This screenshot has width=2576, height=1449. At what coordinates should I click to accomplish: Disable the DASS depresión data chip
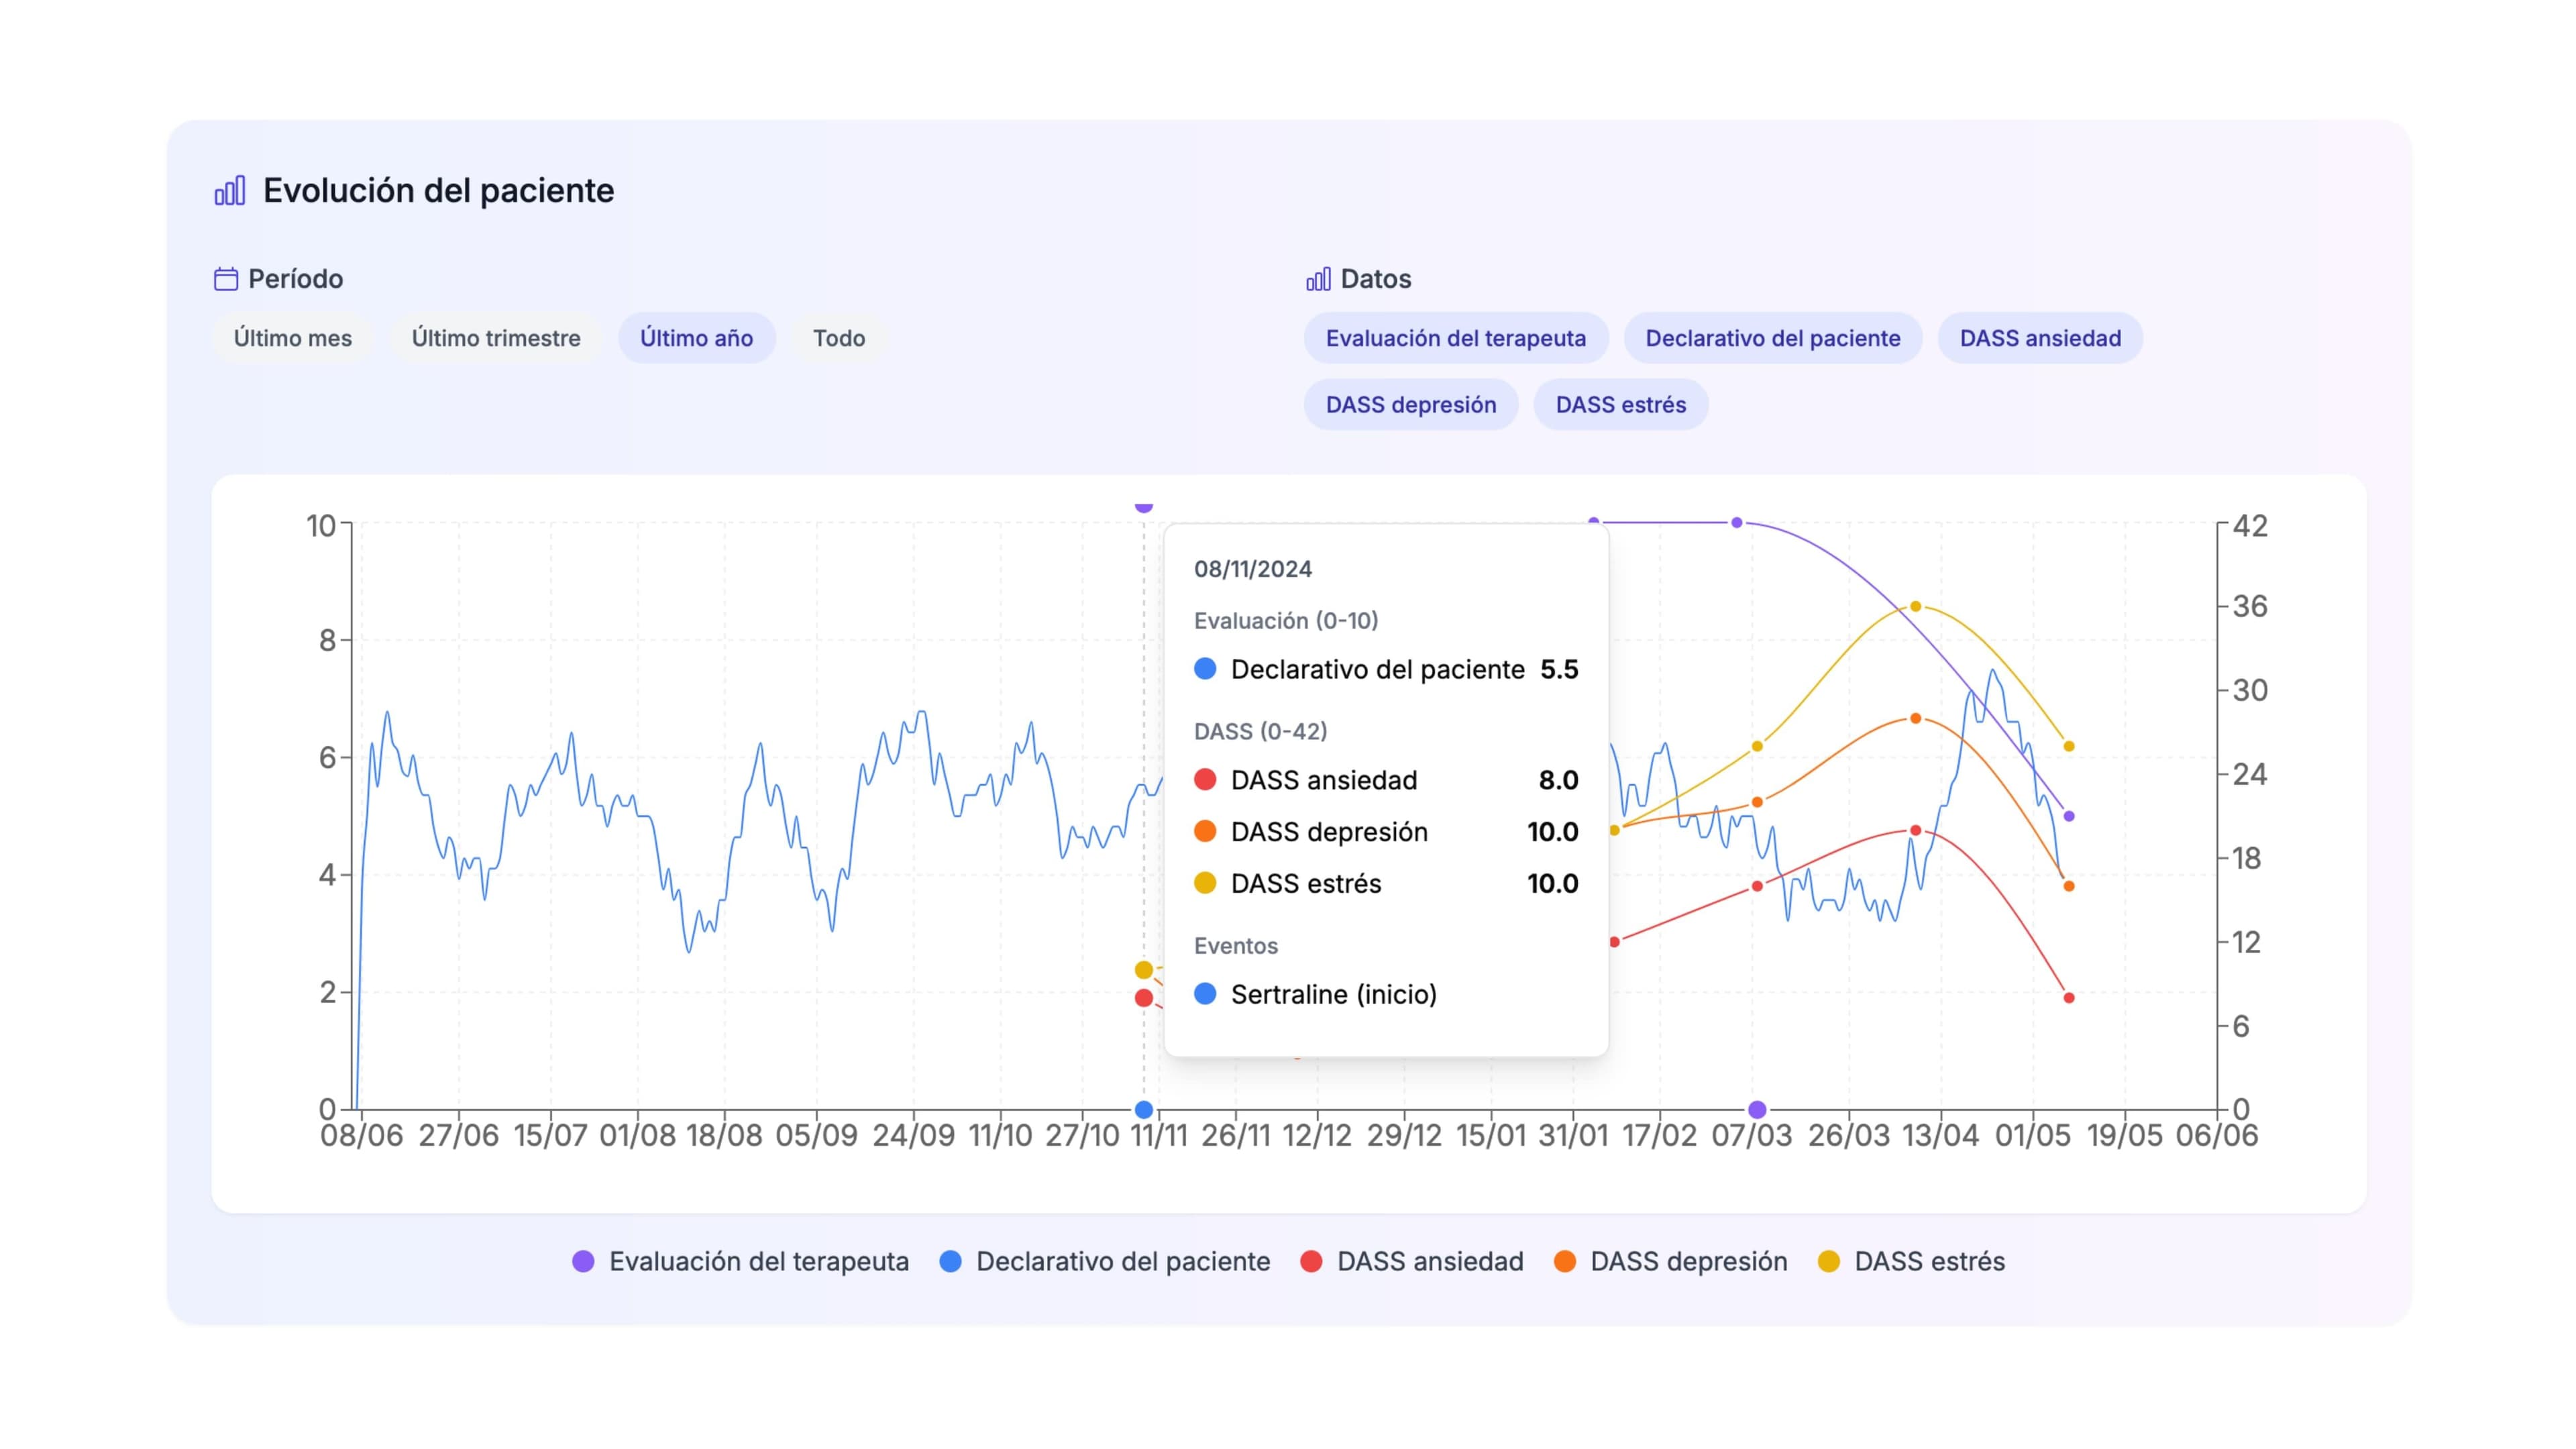[x=1411, y=405]
